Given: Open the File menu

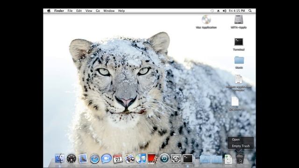Looking at the screenshot, I should 70,11.
